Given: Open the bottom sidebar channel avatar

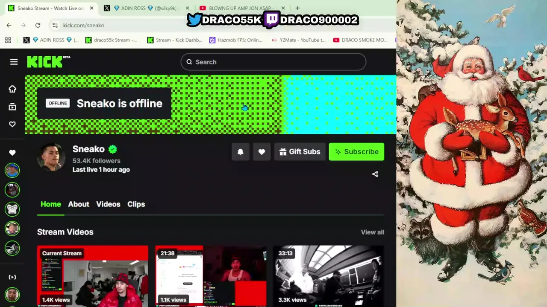Looking at the screenshot, I should 12,295.
